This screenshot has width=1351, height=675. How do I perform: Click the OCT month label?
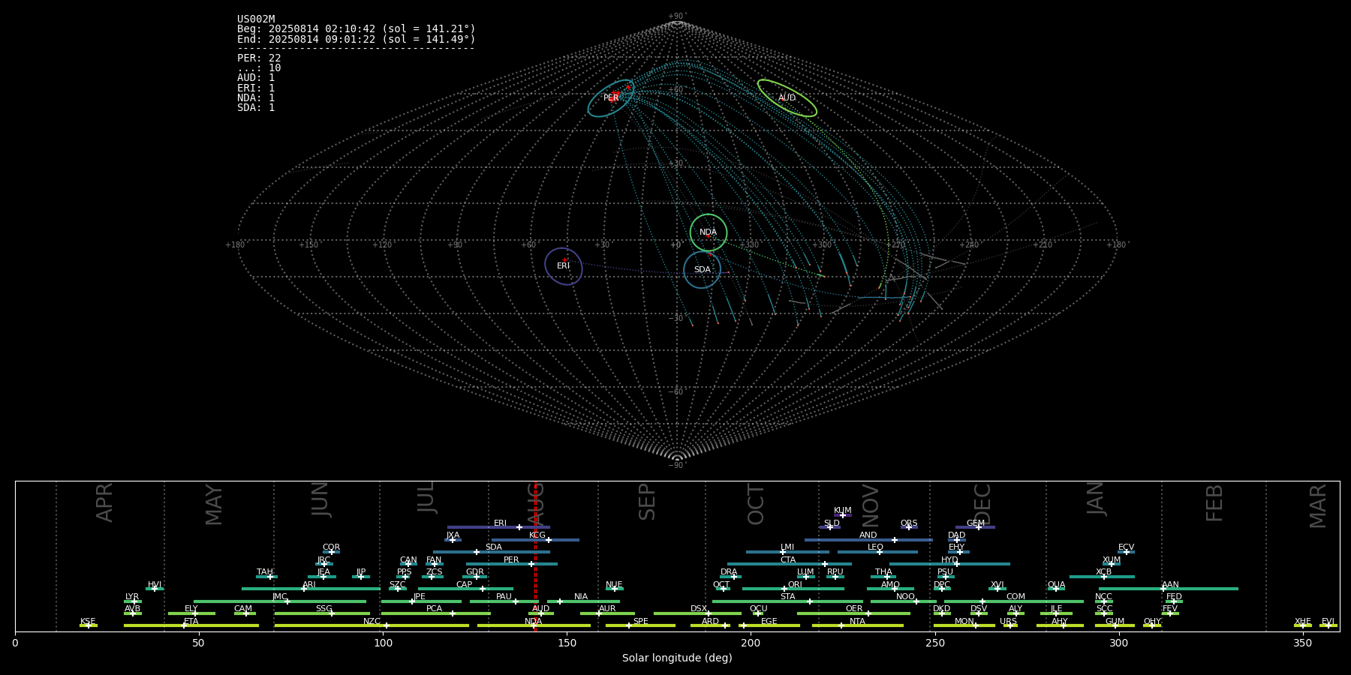click(756, 504)
